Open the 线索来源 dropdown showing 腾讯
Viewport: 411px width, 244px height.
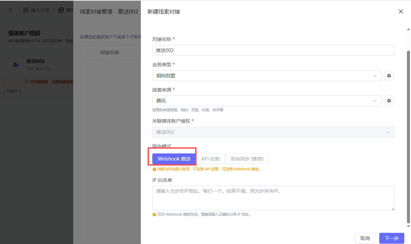266,101
